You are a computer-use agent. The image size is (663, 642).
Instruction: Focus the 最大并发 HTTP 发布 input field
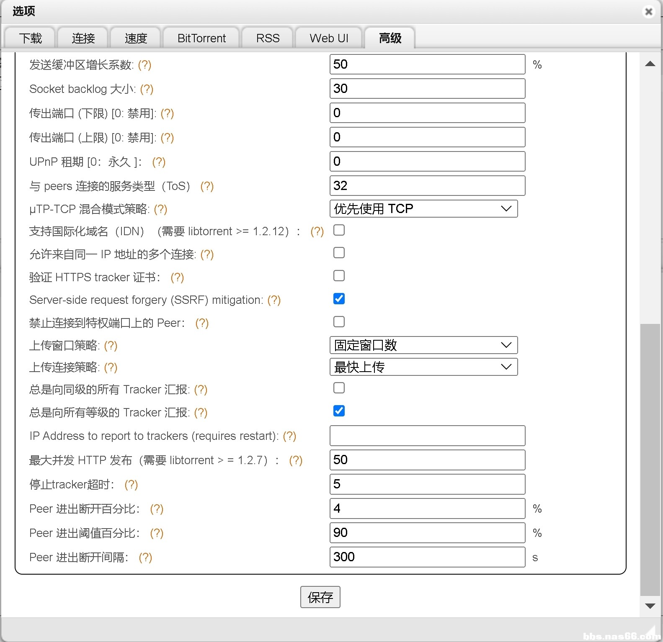(427, 460)
